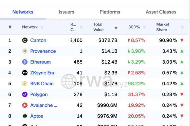
Task: Click the Aptos logo icon
Action: click(25, 116)
